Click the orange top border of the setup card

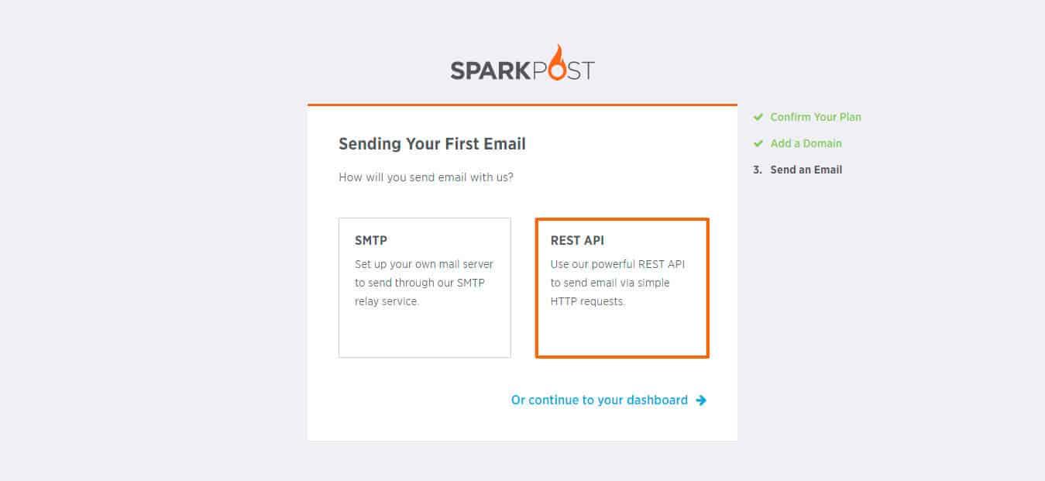(x=522, y=105)
